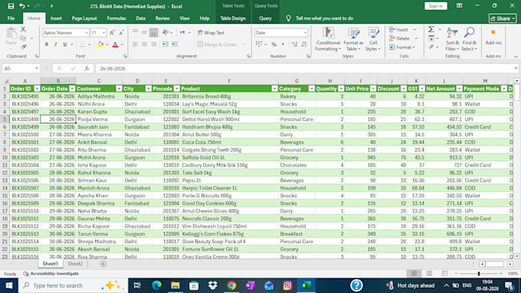Open Conditional Formatting menu
Screen dimensions: 521x293
pos(328,39)
